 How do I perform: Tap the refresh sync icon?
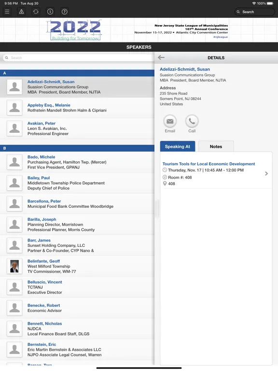tap(36, 12)
